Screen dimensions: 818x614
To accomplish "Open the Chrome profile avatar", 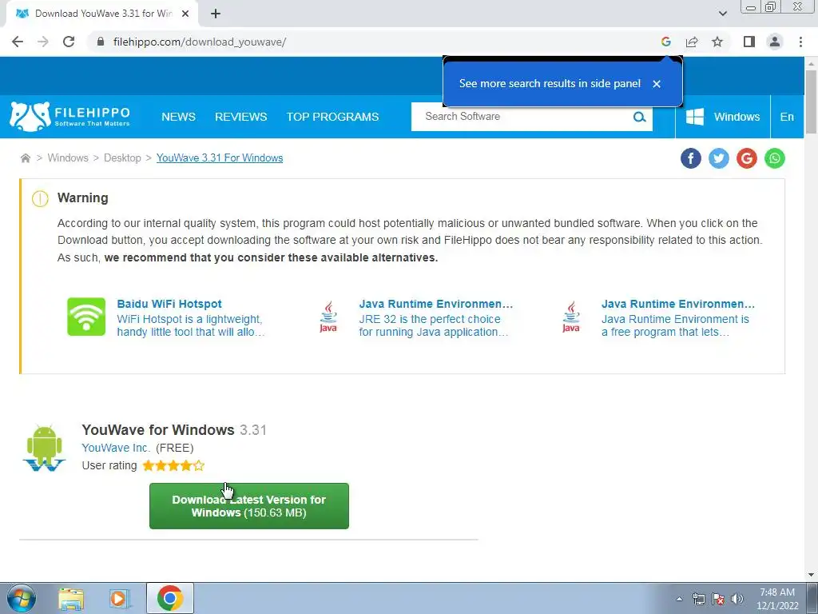I will click(x=775, y=42).
